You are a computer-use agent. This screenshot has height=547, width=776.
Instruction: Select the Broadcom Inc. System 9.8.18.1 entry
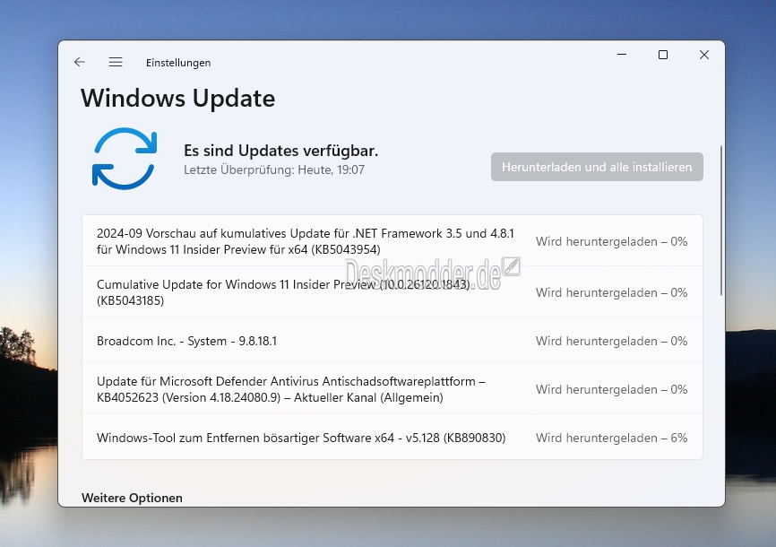392,341
